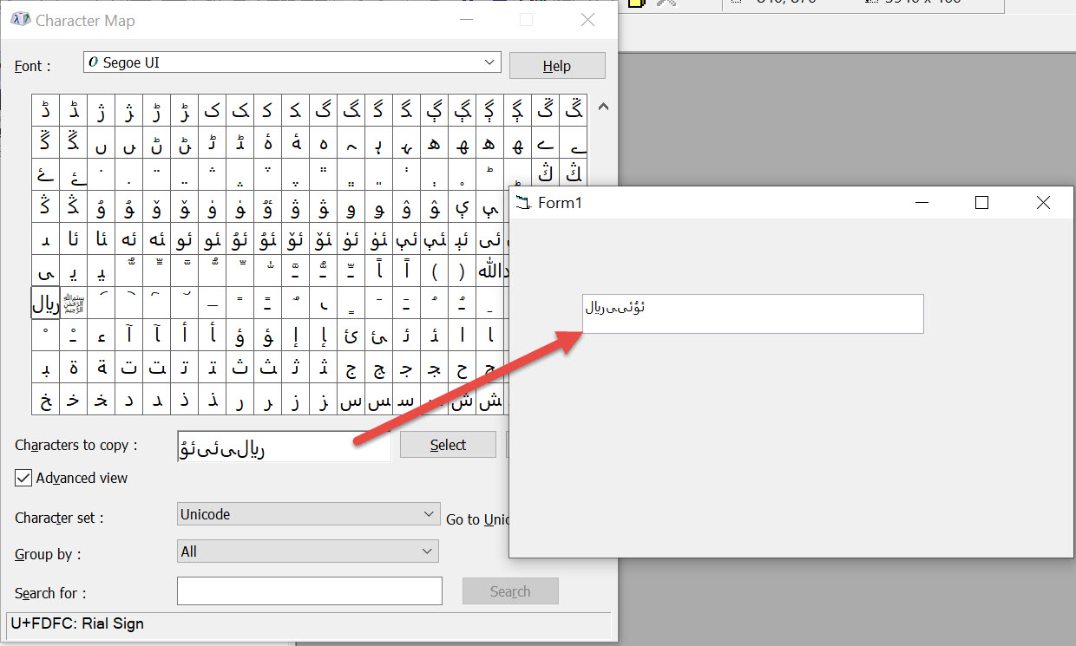Click the Form1 window icon

[522, 203]
